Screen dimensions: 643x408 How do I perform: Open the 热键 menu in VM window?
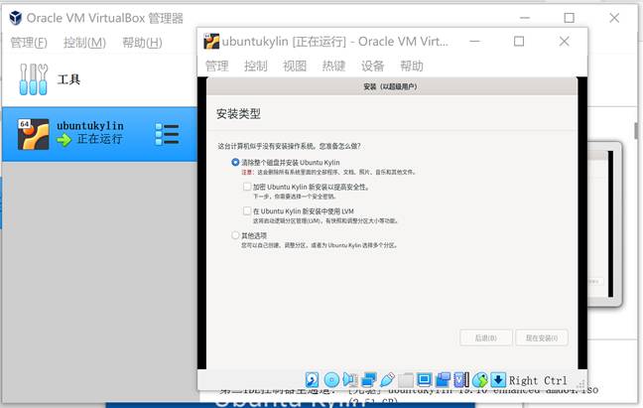tap(333, 66)
